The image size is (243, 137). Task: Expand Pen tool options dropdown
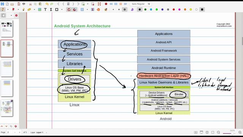(x=8, y=10)
